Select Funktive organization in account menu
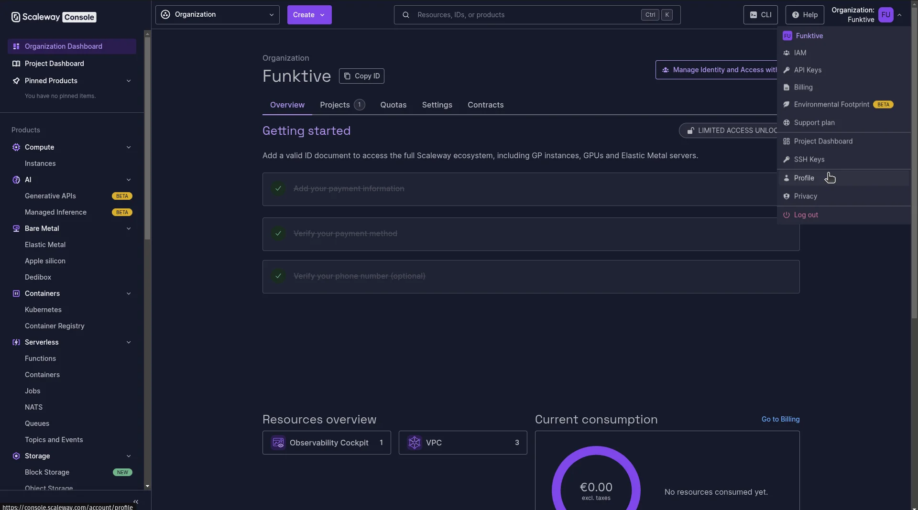The width and height of the screenshot is (918, 510). tap(843, 36)
